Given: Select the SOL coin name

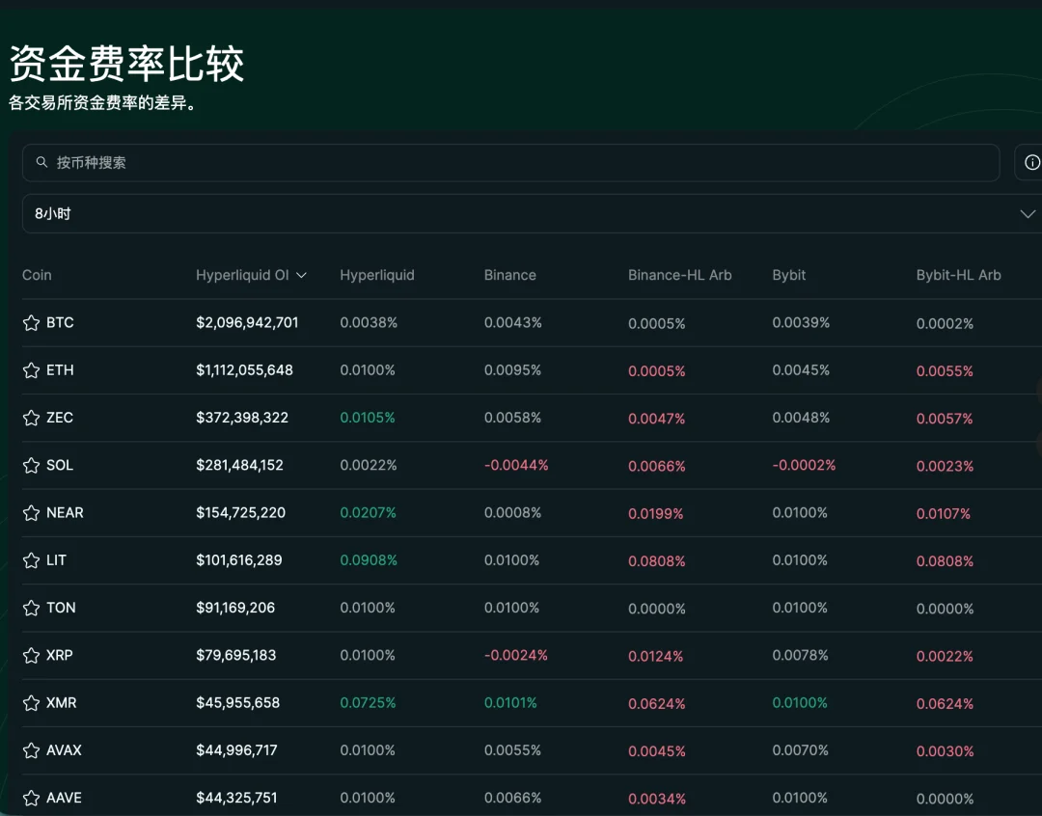Looking at the screenshot, I should pyautogui.click(x=60, y=465).
